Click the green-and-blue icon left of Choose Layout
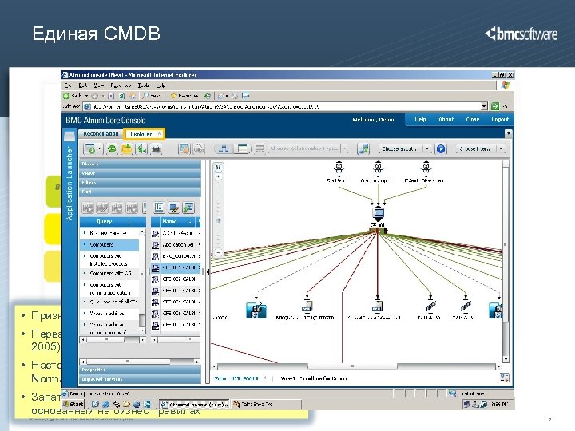This screenshot has width=575, height=431. (x=363, y=148)
